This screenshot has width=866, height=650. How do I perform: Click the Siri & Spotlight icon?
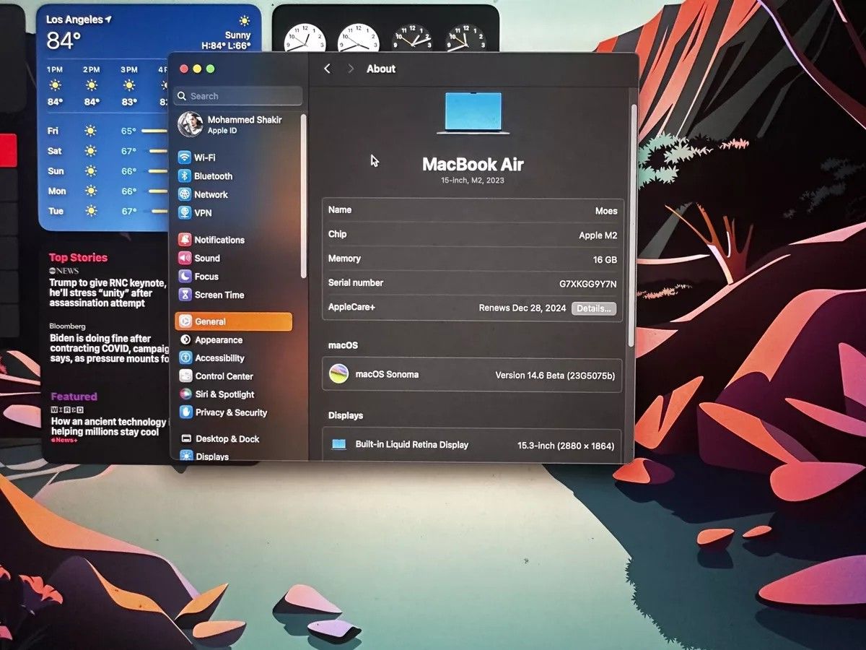(185, 394)
